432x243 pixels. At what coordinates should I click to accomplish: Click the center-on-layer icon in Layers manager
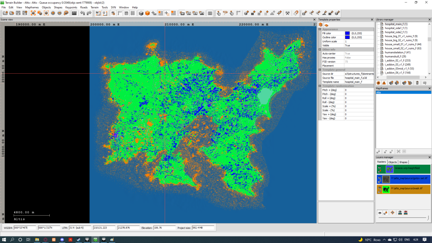pyautogui.click(x=392, y=213)
